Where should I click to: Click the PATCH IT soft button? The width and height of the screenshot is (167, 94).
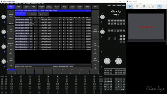(57, 7)
